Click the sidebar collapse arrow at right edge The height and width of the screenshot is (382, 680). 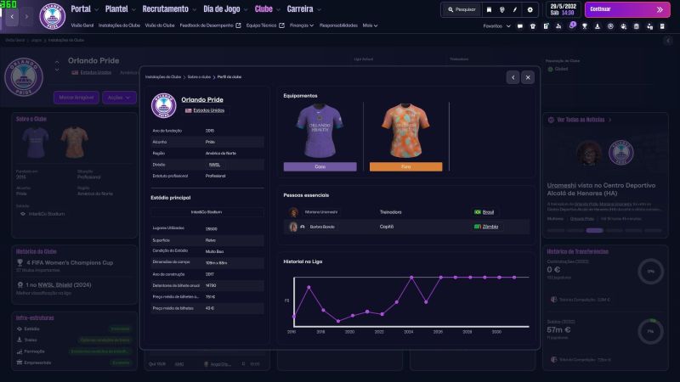click(668, 41)
